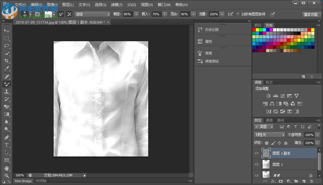
Task: Choose the Horizontal Type tool
Action: (7, 145)
